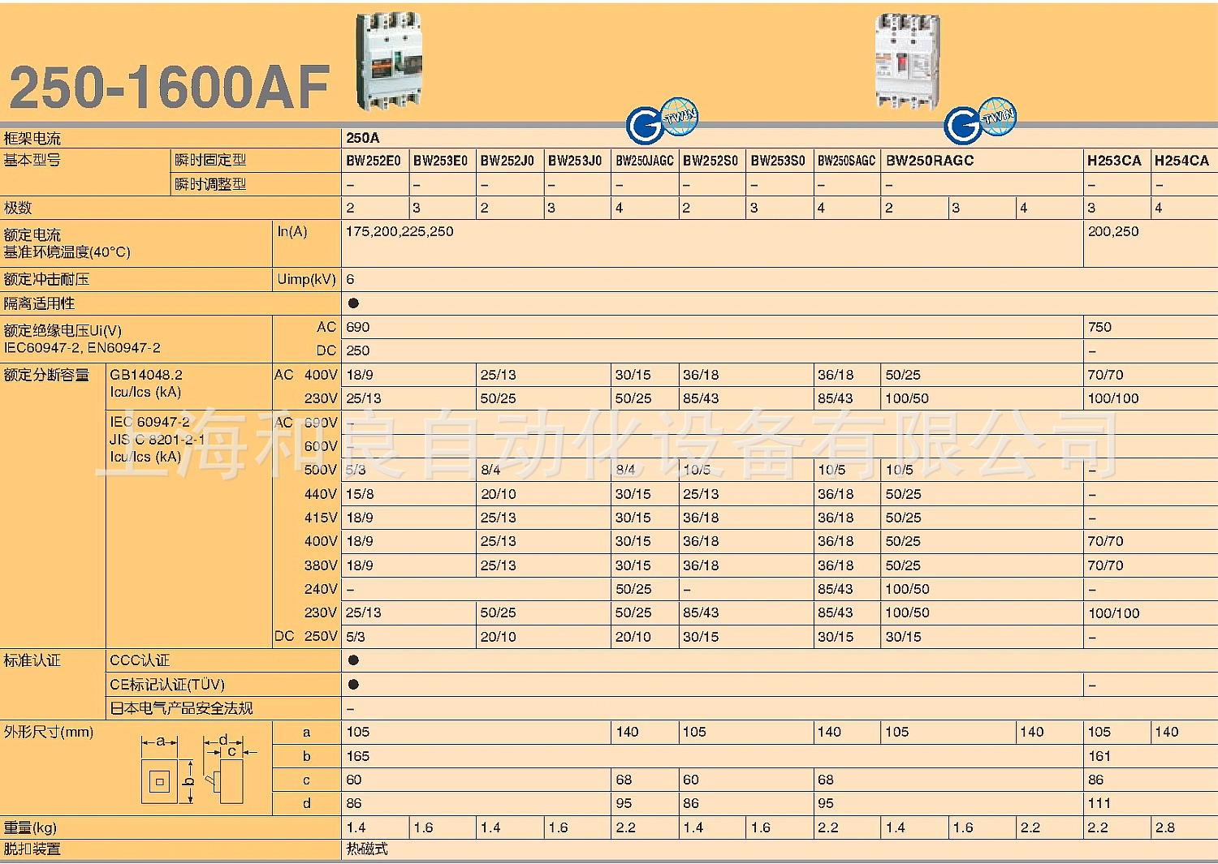Select the "极数" row label
1218x864 pixels.
(x=18, y=208)
